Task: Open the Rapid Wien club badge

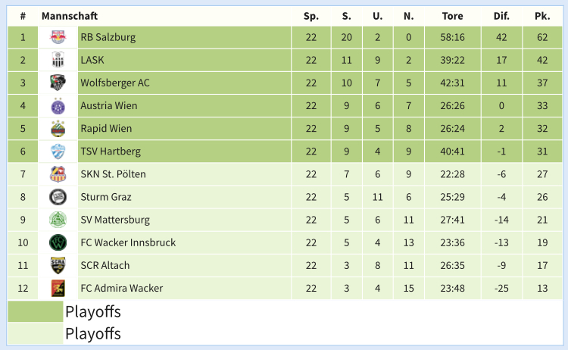Action: pos(58,129)
